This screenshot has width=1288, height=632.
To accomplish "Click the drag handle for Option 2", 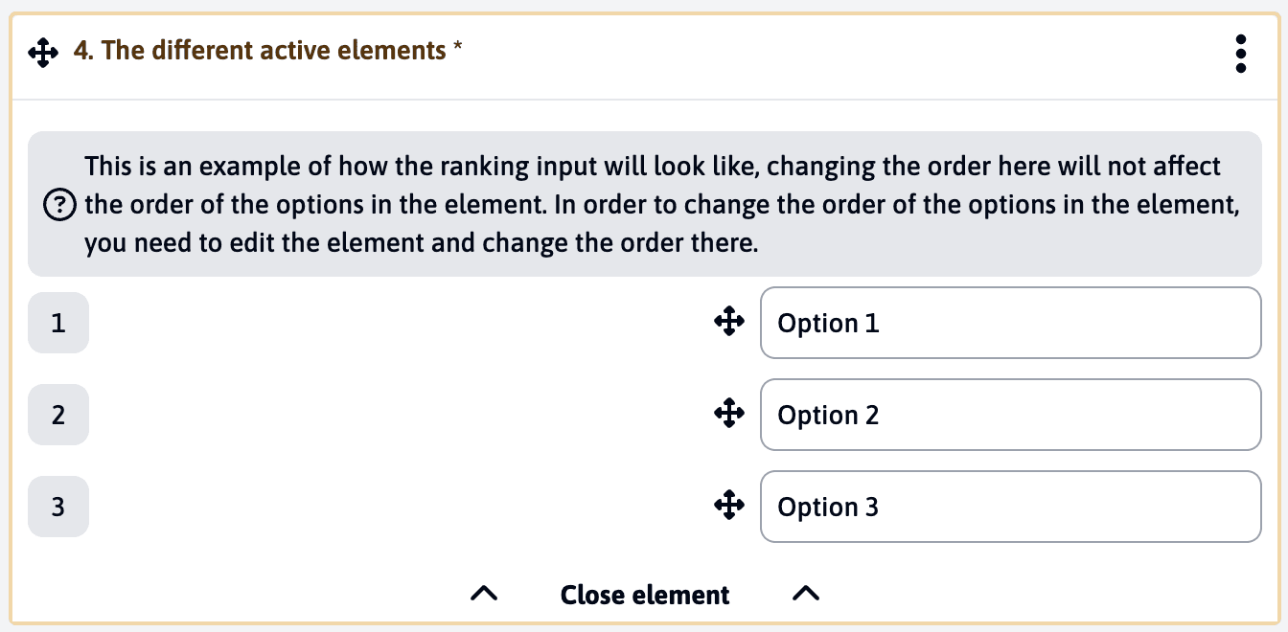I will click(729, 415).
